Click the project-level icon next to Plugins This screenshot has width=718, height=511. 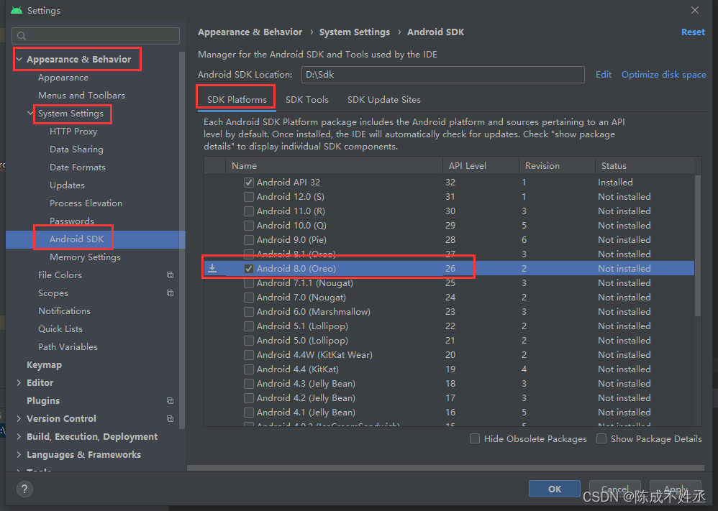(x=171, y=401)
